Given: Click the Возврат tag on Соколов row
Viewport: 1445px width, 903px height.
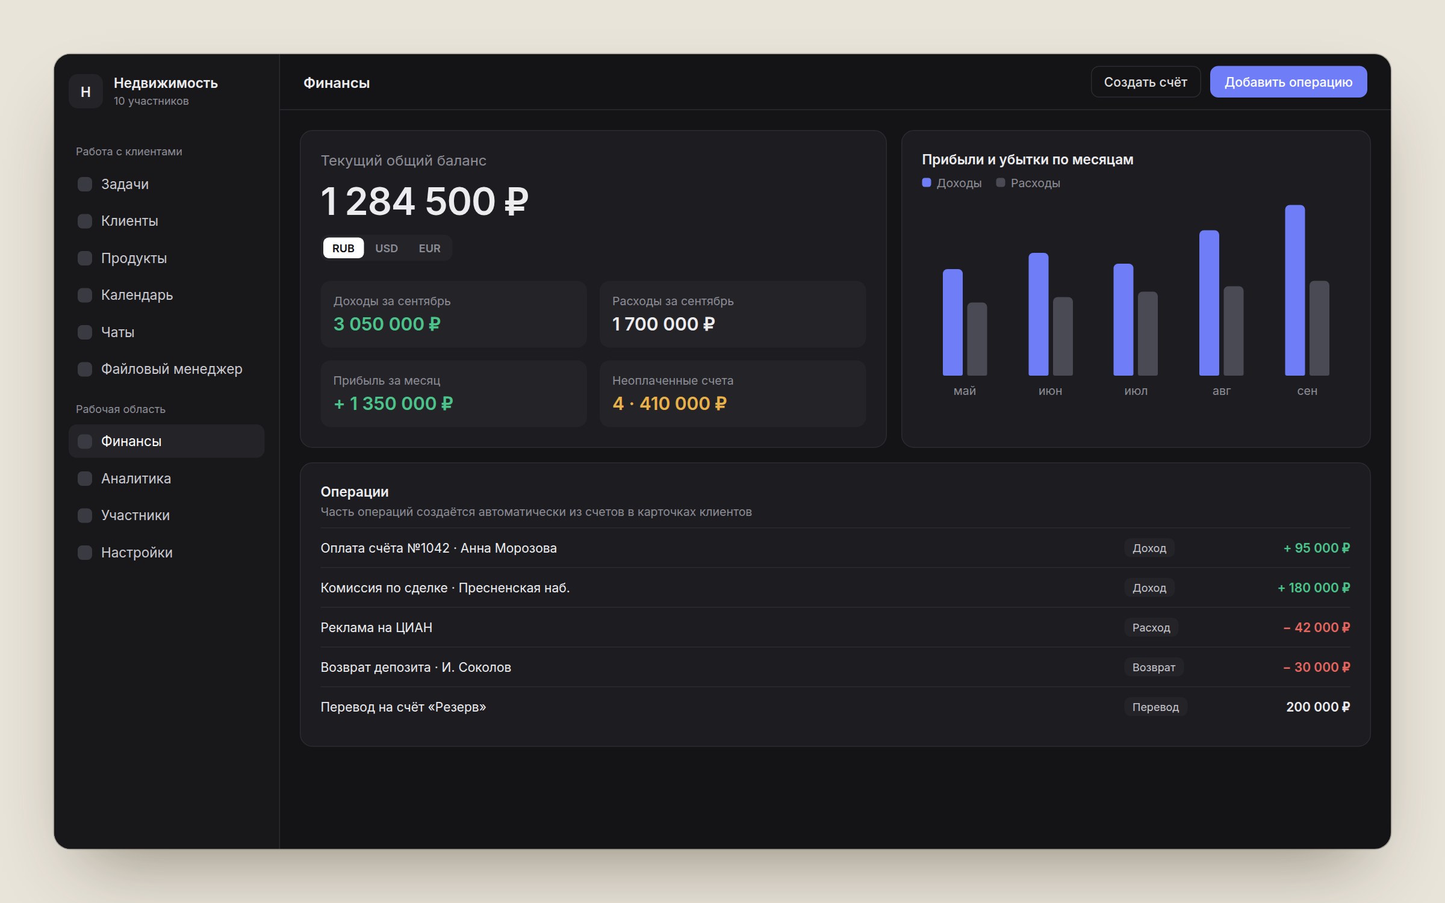Looking at the screenshot, I should point(1154,667).
